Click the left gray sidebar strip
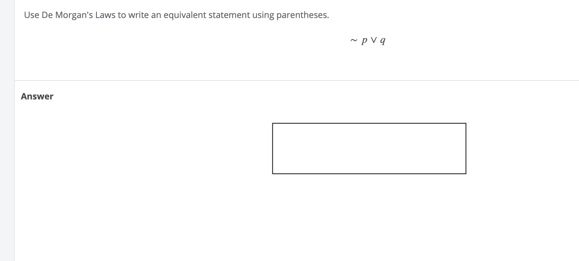 click(6, 130)
